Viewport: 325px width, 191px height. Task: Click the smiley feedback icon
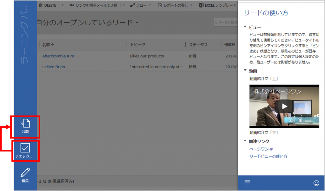point(316,182)
